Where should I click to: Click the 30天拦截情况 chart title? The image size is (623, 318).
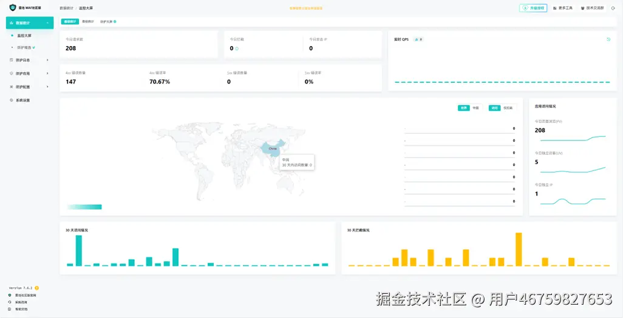click(358, 230)
